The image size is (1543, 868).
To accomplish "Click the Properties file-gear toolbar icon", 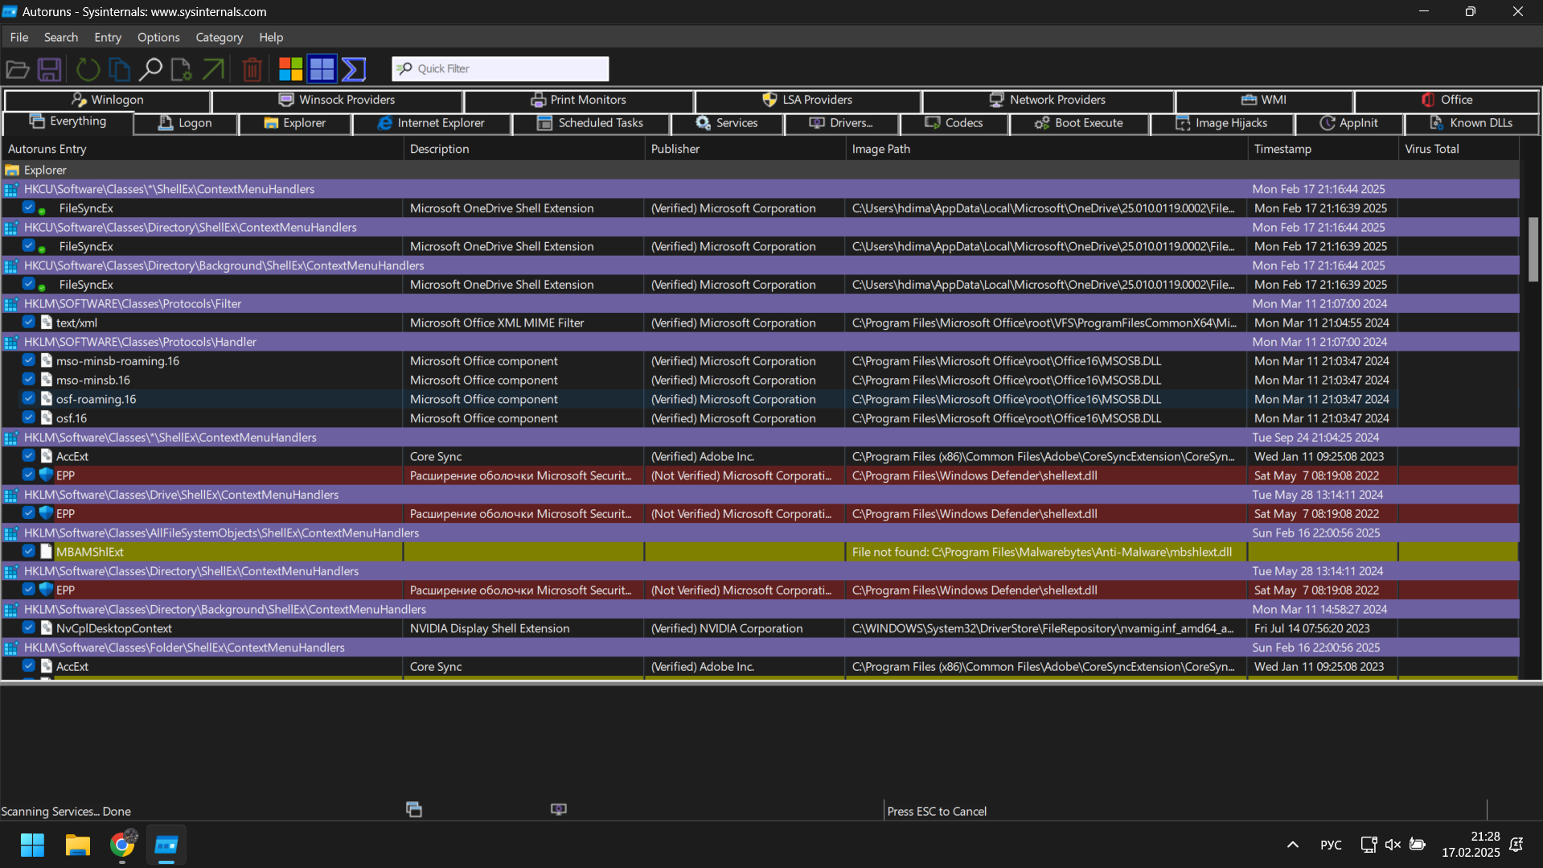I will click(x=182, y=69).
